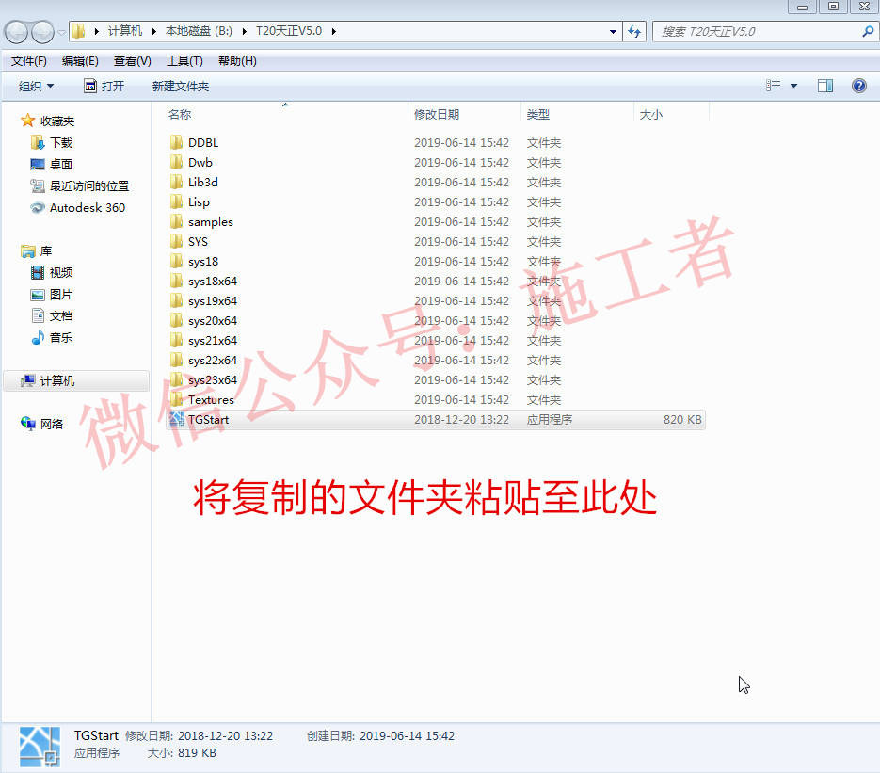
Task: Select the sys18 folder icon
Action: click(x=176, y=261)
